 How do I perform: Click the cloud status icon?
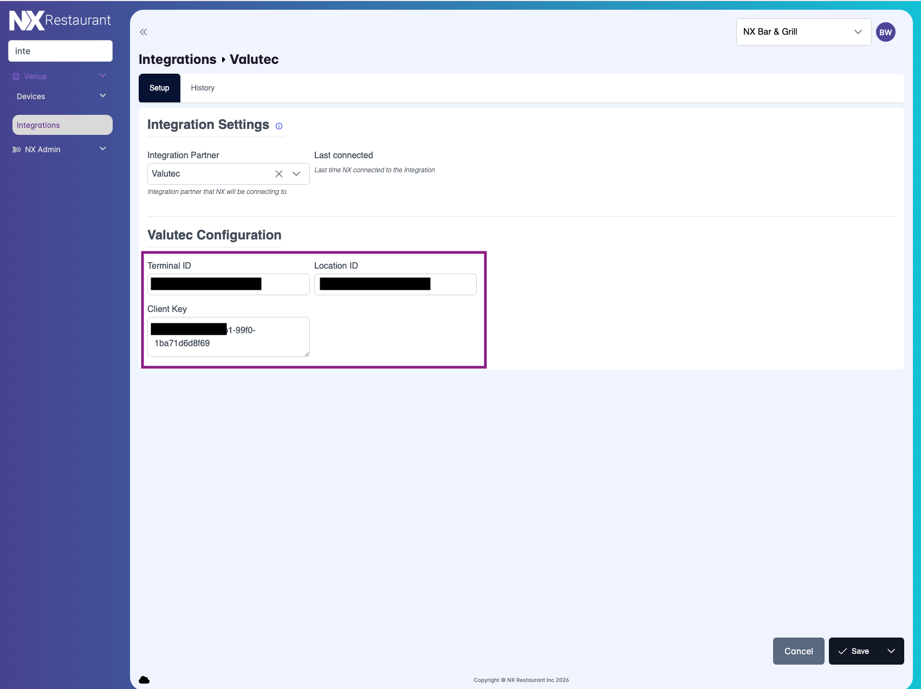coord(144,680)
